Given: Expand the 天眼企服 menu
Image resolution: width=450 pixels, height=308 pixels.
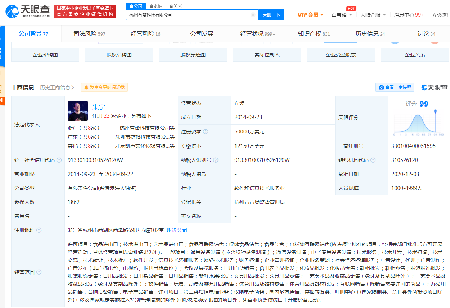Looking at the screenshot, I should tap(373, 15).
